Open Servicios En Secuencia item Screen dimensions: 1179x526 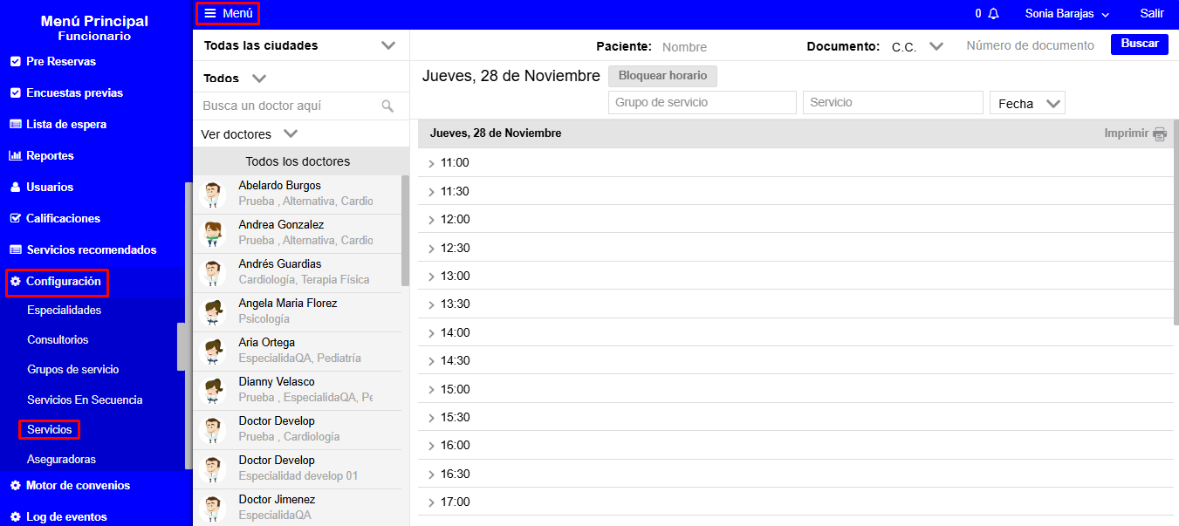[85, 400]
